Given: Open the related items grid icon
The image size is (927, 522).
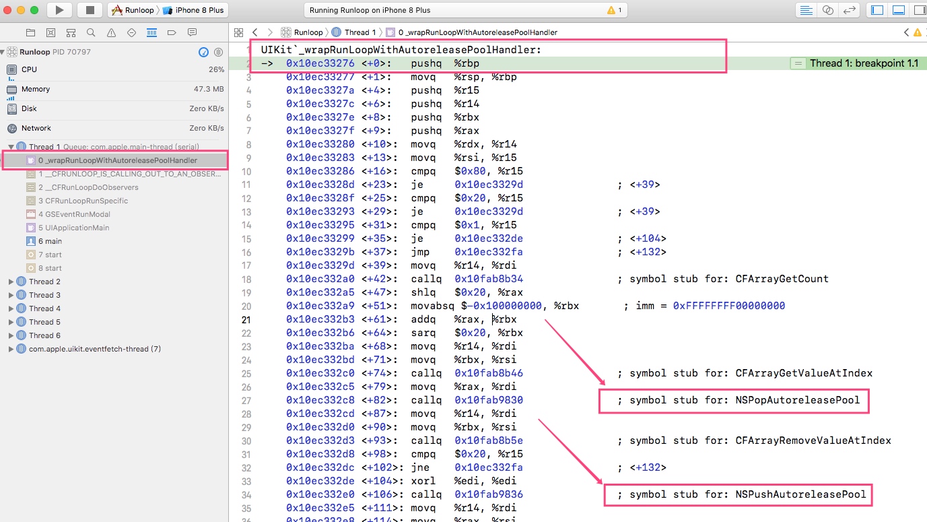Looking at the screenshot, I should point(238,32).
